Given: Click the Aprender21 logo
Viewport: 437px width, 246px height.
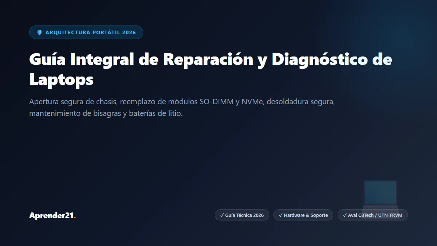Looking at the screenshot, I should pos(52,215).
